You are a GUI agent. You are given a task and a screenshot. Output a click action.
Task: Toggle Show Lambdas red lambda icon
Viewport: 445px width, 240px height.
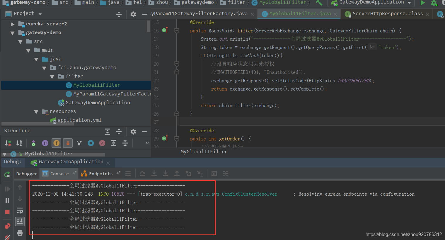pos(102,143)
